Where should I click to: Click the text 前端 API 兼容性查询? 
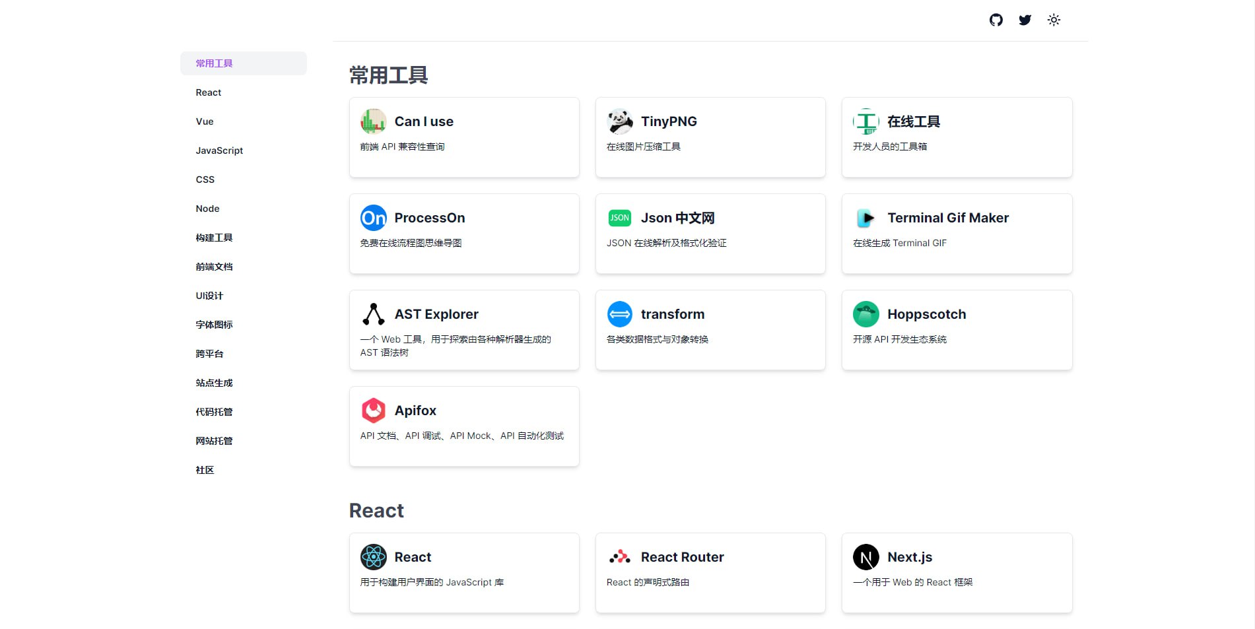click(x=402, y=147)
